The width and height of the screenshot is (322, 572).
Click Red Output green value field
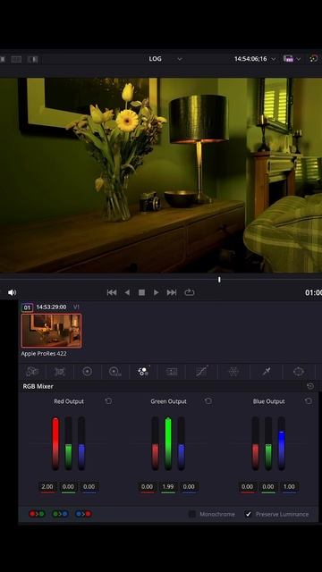68,486
